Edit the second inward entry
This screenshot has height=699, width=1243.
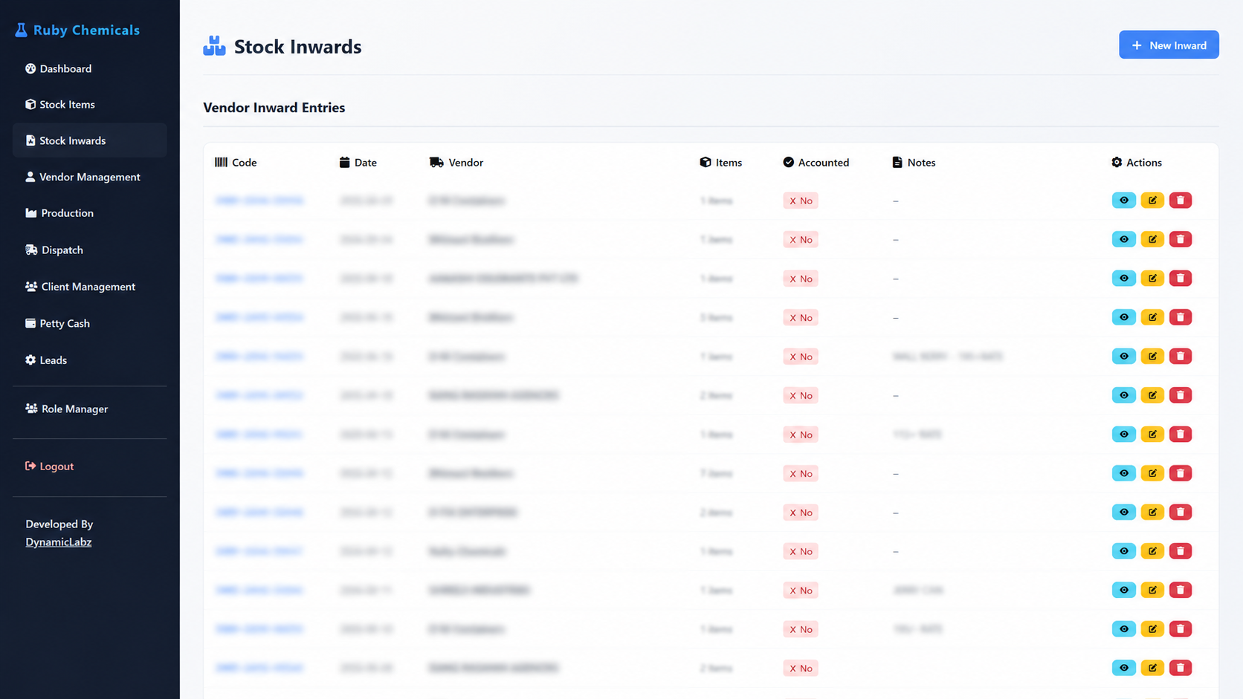tap(1152, 239)
